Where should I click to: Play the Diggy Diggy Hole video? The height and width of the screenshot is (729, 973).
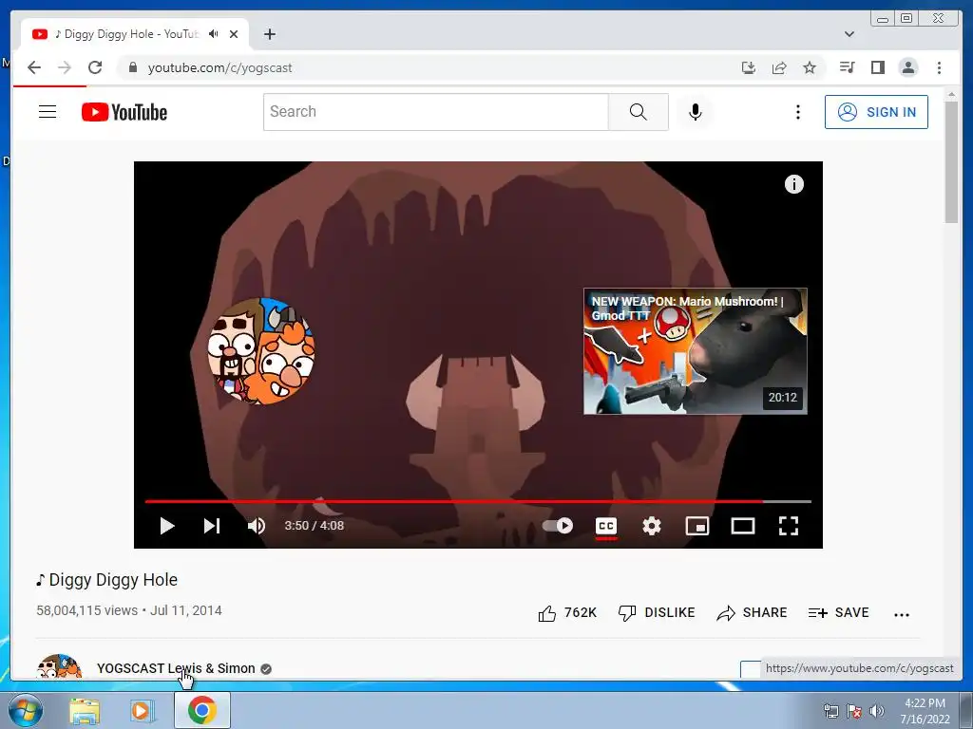[167, 526]
